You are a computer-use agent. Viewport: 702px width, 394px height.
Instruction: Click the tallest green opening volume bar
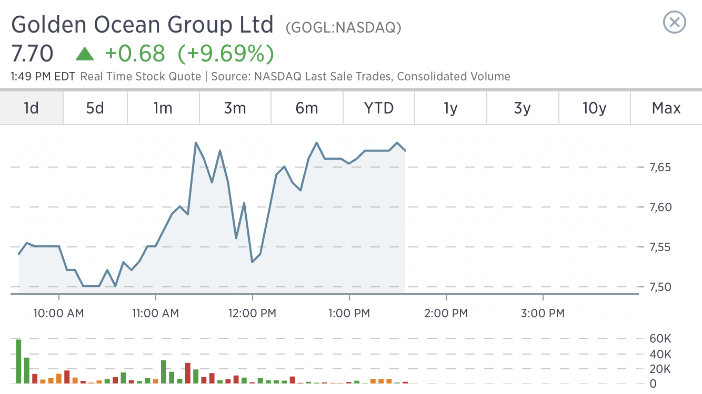click(x=19, y=361)
